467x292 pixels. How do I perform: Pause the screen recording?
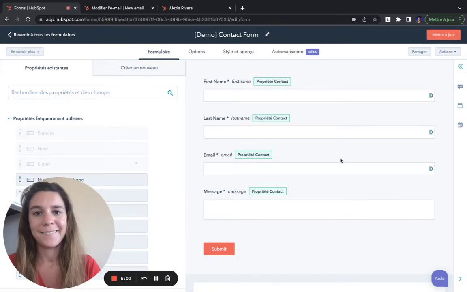click(x=156, y=278)
